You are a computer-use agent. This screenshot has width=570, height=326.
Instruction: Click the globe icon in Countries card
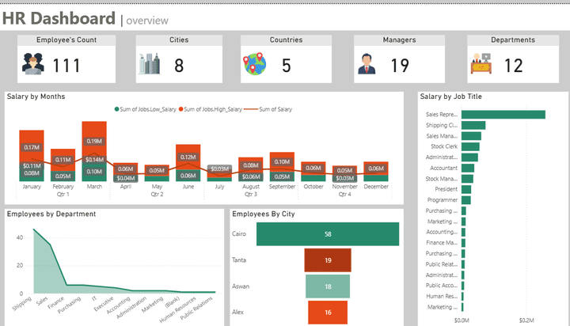(255, 64)
